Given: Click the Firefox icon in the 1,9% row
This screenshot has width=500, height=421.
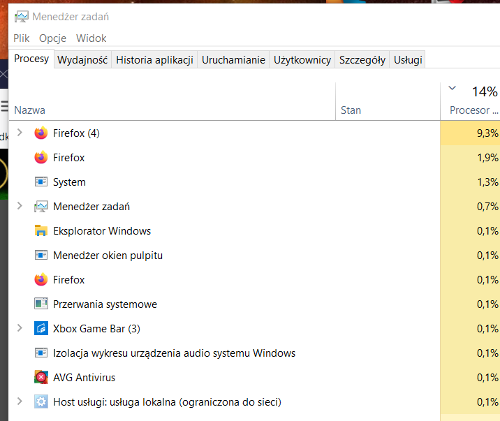Looking at the screenshot, I should pos(41,157).
